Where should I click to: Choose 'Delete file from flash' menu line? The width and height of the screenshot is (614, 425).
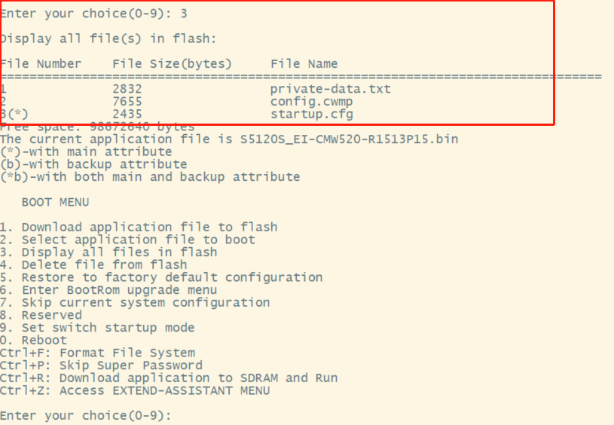[93, 264]
